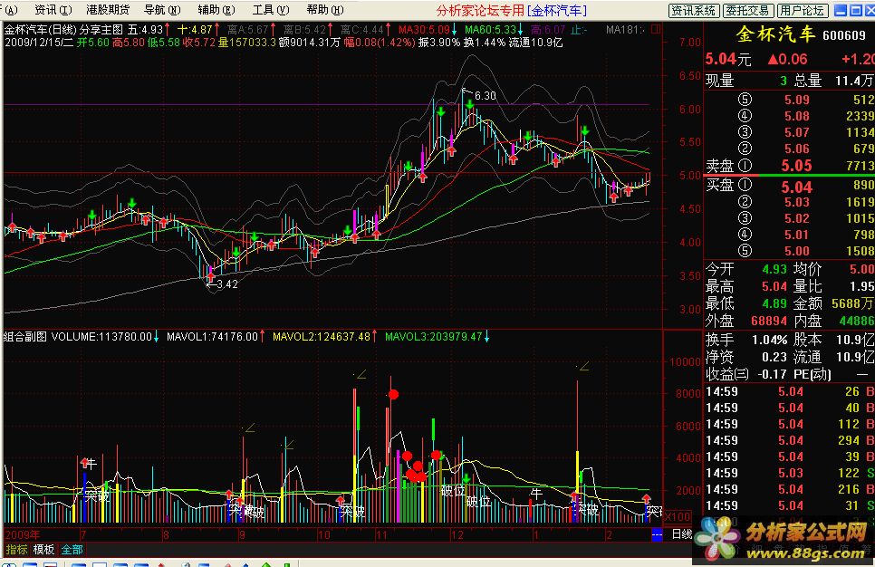Select sell level ④ price 5.08
Image resolution: width=875 pixels, height=567 pixels.
coord(797,116)
